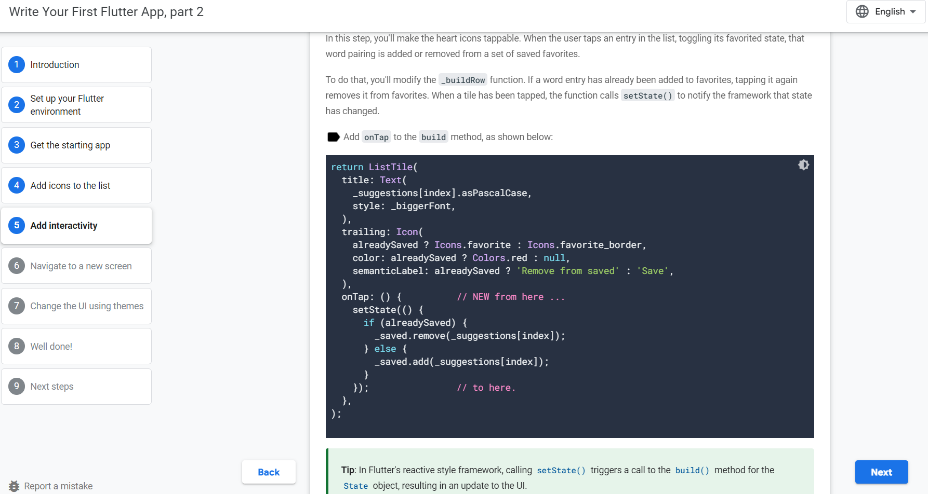Open Set up your Flutter environment step
The width and height of the screenshot is (928, 494).
76,105
